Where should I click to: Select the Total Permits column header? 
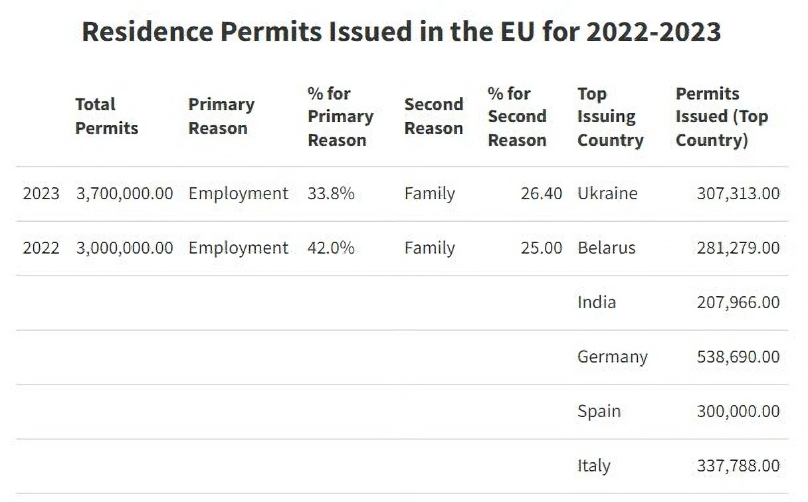coord(106,116)
